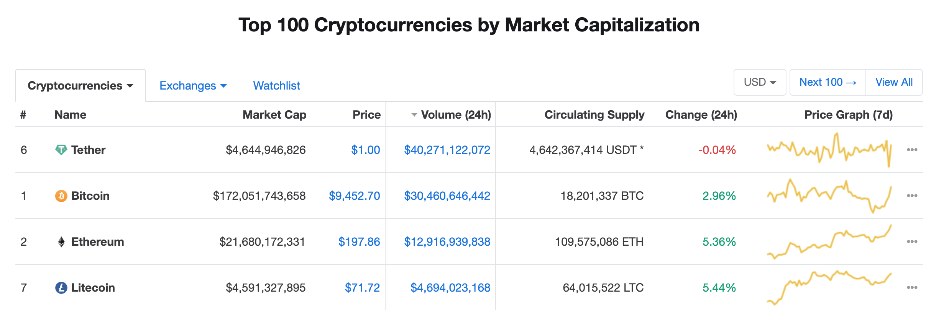Click the Ethereum diamond logo icon
The width and height of the screenshot is (949, 310).
point(61,241)
